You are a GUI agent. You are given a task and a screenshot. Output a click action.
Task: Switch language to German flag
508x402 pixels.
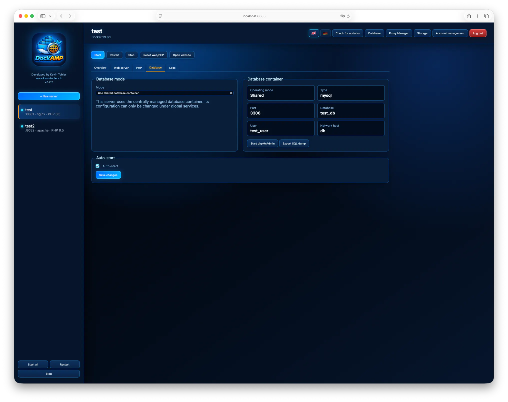pyautogui.click(x=325, y=33)
